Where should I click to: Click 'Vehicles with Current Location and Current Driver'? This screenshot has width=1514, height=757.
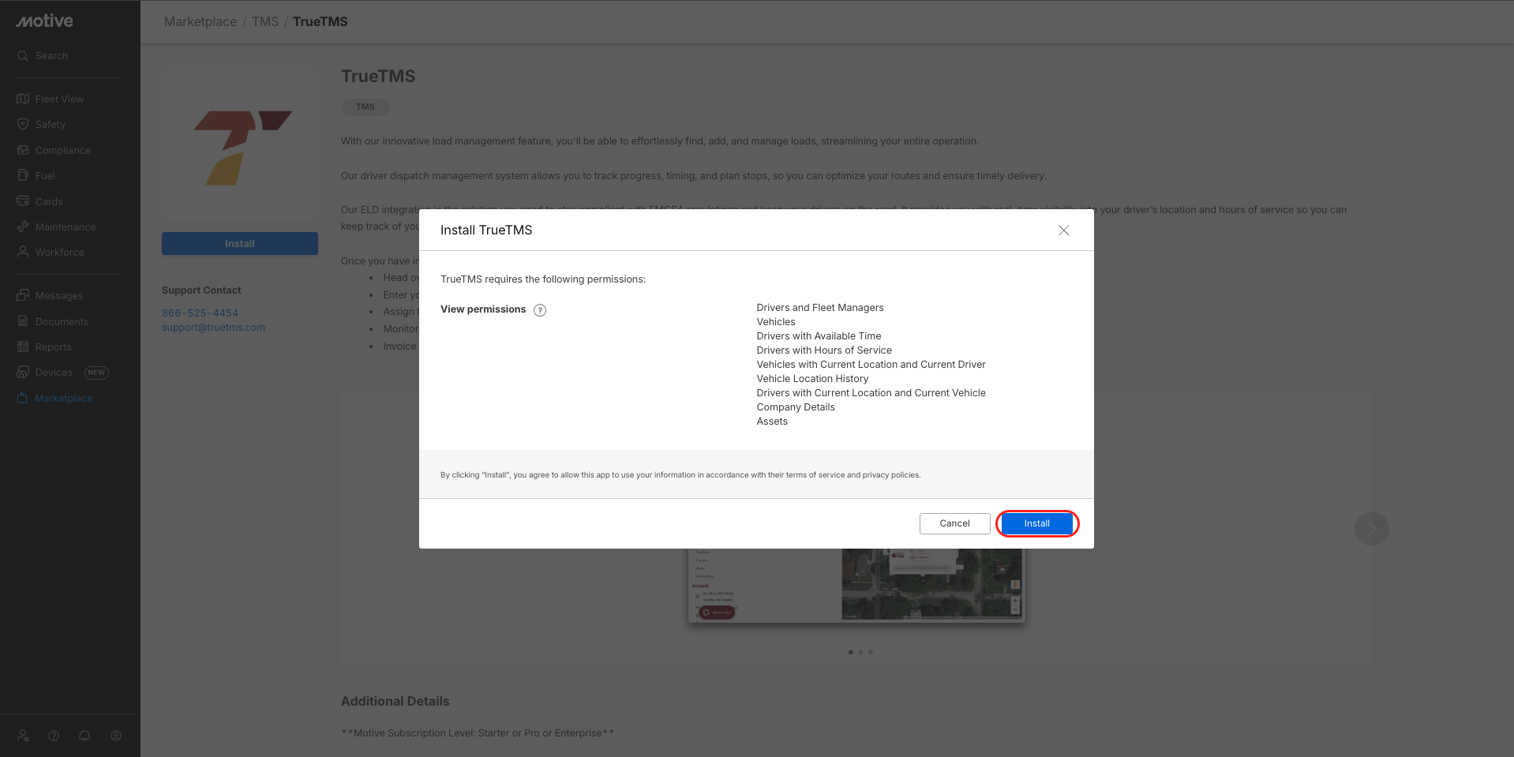871,365
